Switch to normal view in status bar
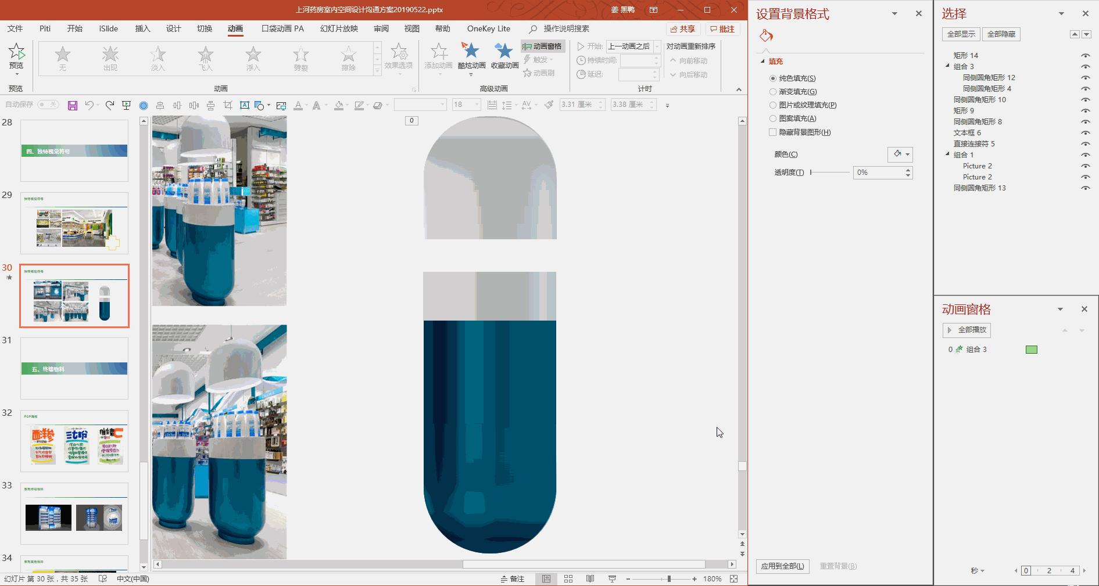Viewport: 1099px width, 586px height. coord(546,579)
